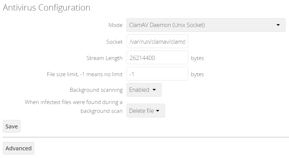Click the infected files background scan label
This screenshot has height=158, width=289.
point(74,106)
